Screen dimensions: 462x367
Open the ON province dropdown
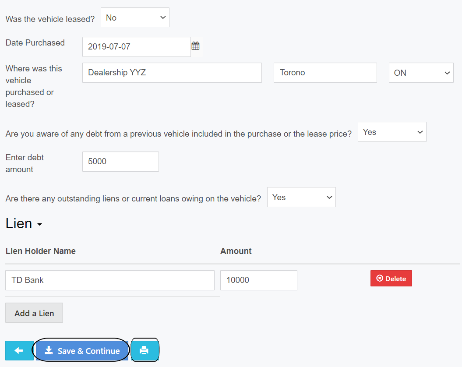(x=421, y=73)
